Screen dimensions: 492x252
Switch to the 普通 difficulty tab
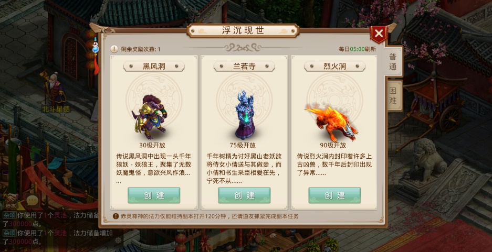[x=393, y=62]
